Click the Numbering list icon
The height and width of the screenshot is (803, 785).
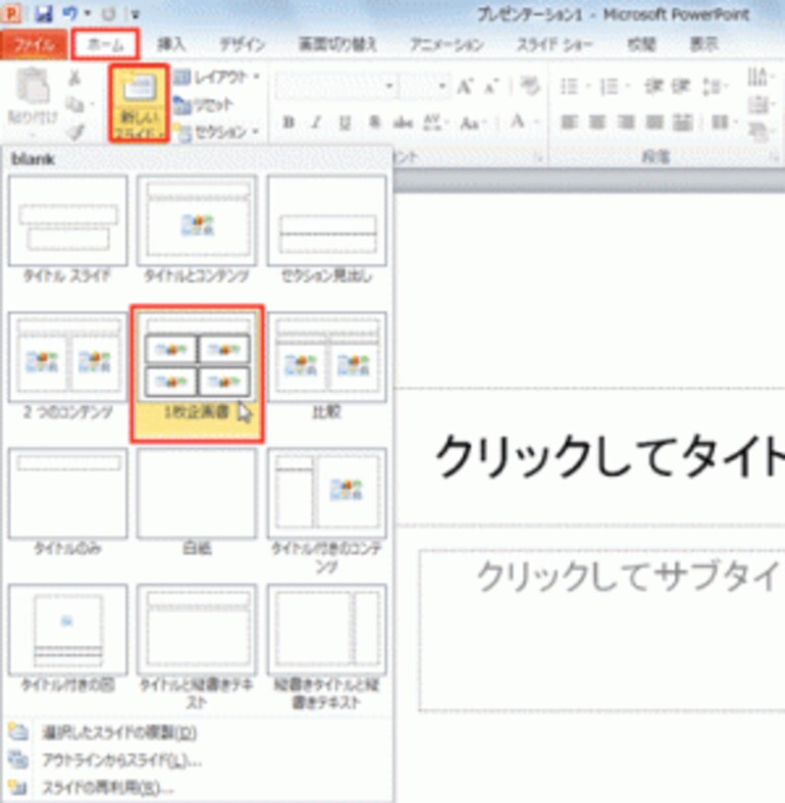(609, 86)
